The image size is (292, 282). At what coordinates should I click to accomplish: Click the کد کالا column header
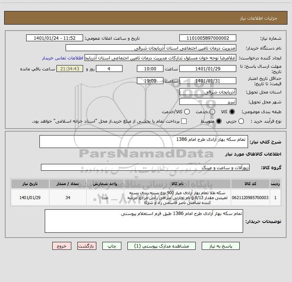[250, 184]
